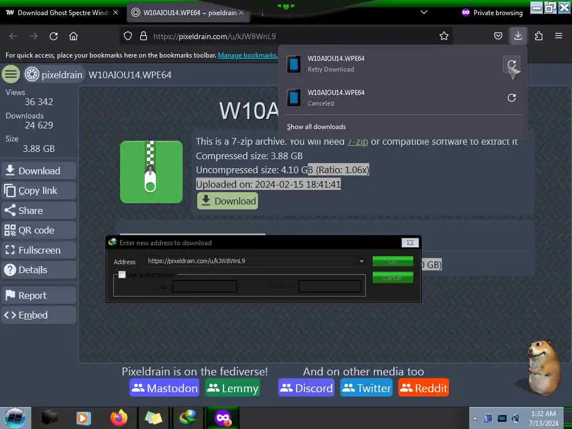Switch viewer to Fullscreen

[39, 250]
